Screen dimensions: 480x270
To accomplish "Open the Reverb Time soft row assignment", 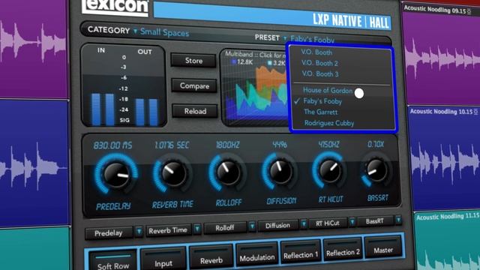I will tap(168, 230).
